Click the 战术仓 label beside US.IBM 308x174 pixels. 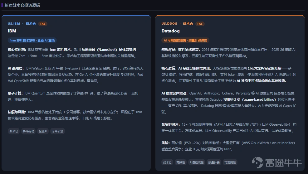tap(31, 24)
